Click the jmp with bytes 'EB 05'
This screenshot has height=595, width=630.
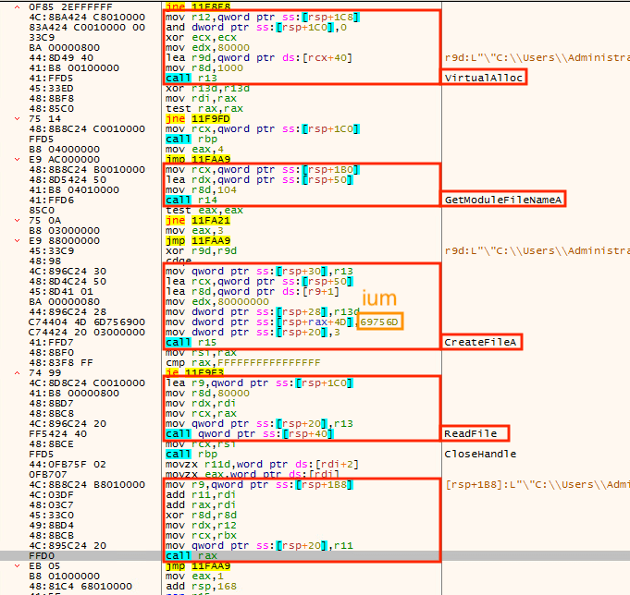pyautogui.click(x=198, y=566)
